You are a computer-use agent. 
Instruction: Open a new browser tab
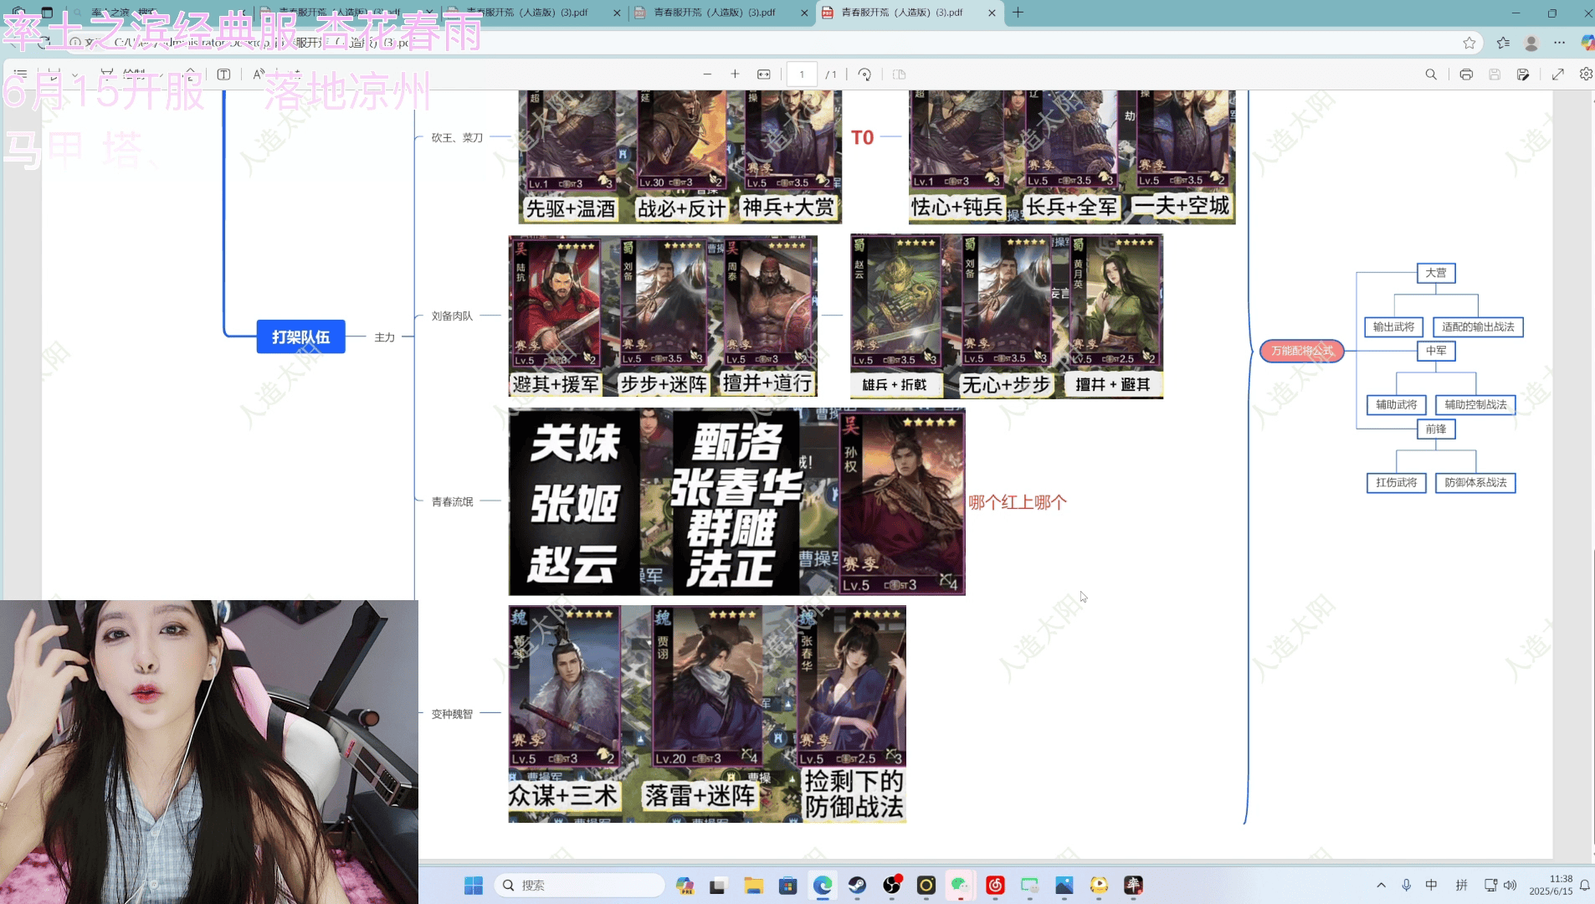point(1018,13)
